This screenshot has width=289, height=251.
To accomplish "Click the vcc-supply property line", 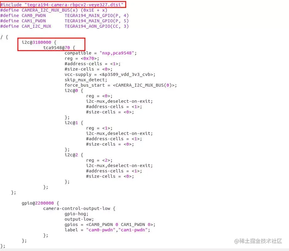I will [x=110, y=74].
